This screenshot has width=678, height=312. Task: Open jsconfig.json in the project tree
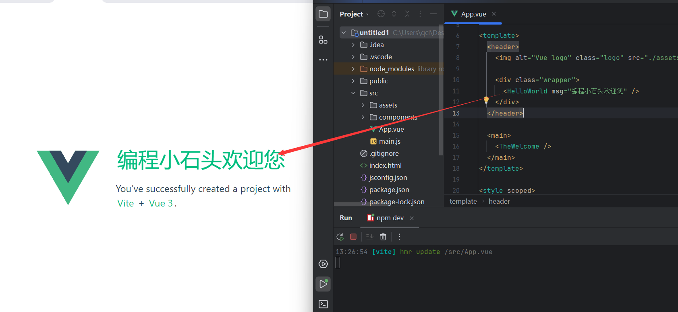(x=384, y=178)
